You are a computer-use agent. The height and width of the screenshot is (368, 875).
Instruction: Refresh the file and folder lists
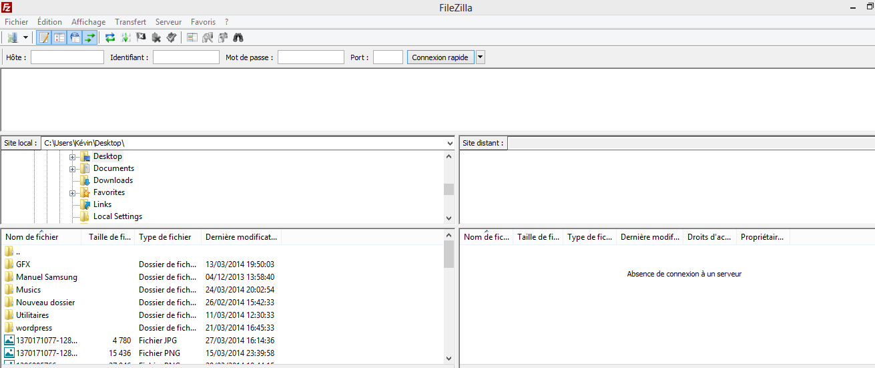111,37
